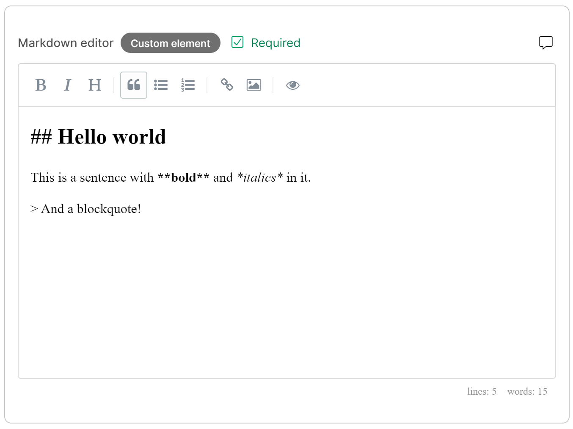Click the lines counter in the status bar
The image size is (573, 429).
pyautogui.click(x=482, y=391)
